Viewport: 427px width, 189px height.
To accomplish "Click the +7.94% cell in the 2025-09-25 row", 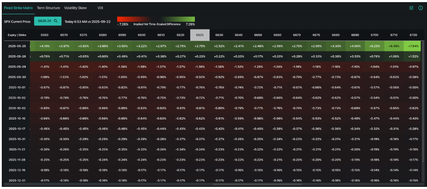I will click(x=413, y=46).
